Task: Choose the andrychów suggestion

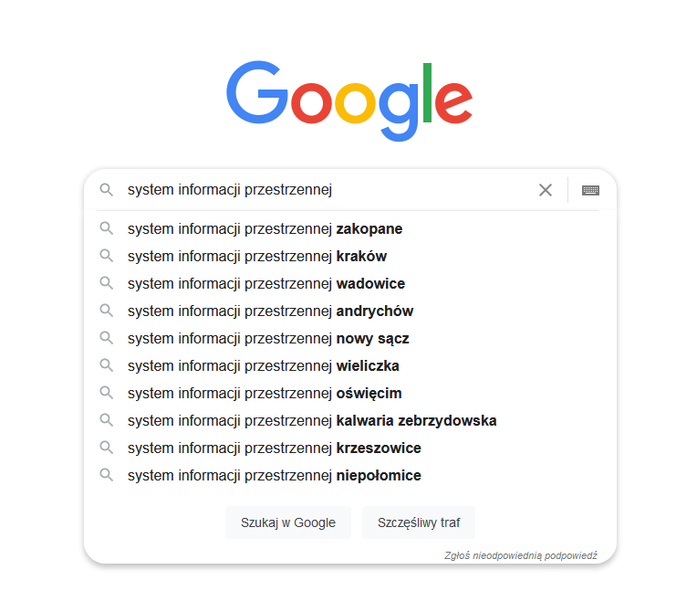Action: (x=349, y=311)
